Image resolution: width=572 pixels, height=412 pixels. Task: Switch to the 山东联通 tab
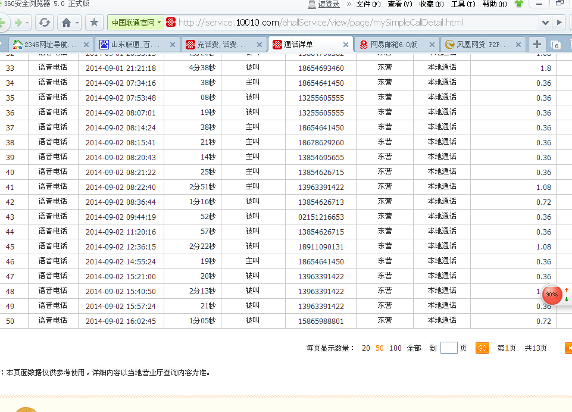(x=136, y=45)
